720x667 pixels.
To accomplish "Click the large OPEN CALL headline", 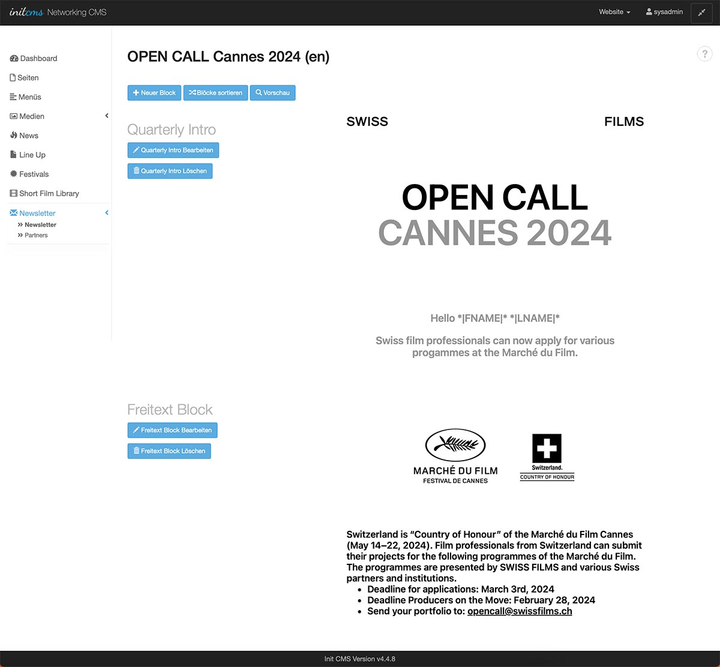I will (x=495, y=197).
